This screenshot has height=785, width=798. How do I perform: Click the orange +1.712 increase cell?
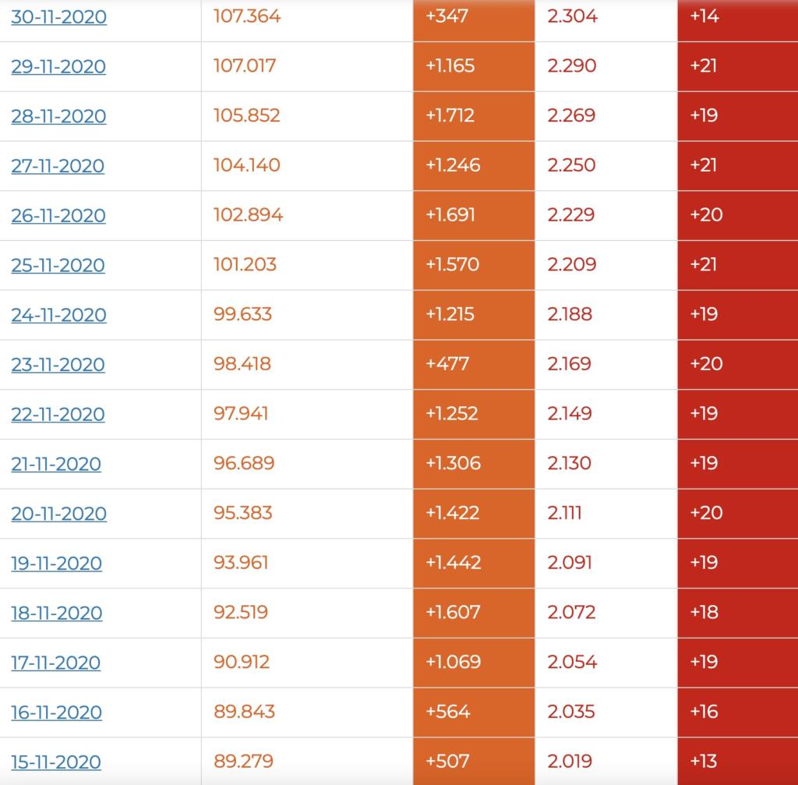click(x=452, y=116)
